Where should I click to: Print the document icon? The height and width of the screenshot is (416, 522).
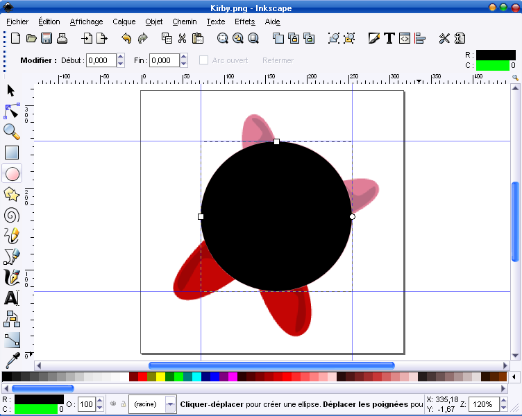(x=62, y=38)
